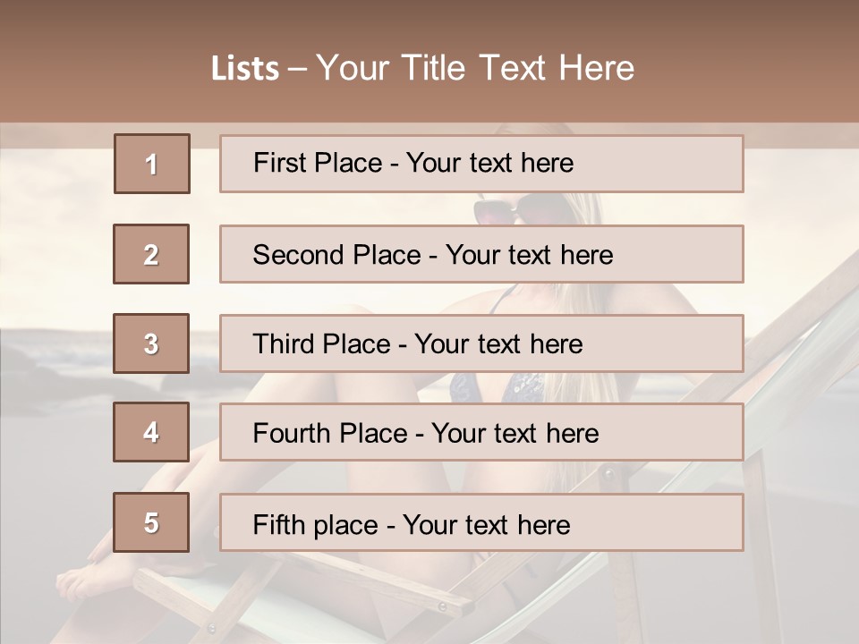Click the Second Place text box
The width and height of the screenshot is (859, 644).
pyautogui.click(x=481, y=254)
